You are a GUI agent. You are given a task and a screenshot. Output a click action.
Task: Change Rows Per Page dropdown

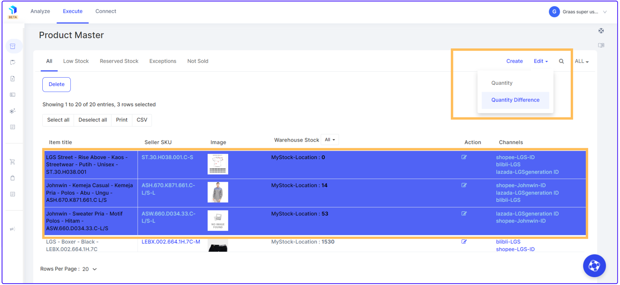pos(89,269)
